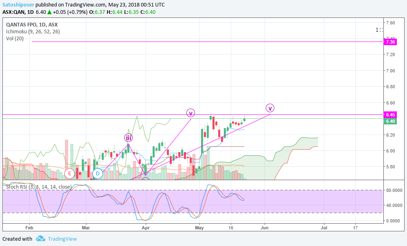The width and height of the screenshot is (407, 246).
Task: Click the TradingView link in footer
Action: 62,239
